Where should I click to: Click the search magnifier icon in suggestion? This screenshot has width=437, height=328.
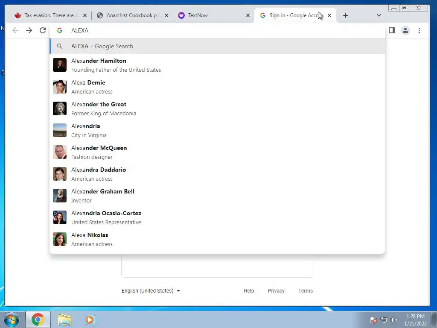coord(60,46)
